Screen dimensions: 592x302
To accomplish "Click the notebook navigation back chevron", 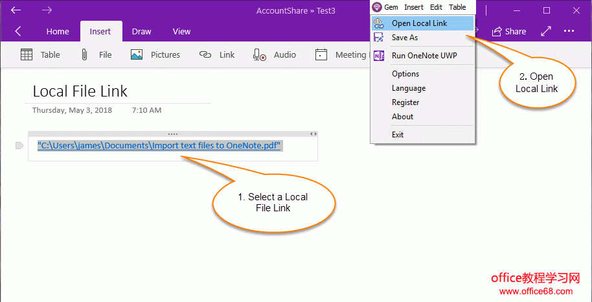I will [17, 31].
